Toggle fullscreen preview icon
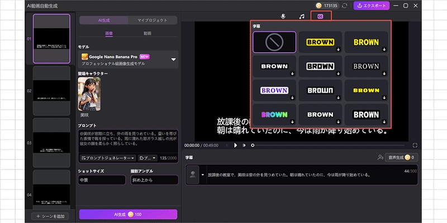 415,146
